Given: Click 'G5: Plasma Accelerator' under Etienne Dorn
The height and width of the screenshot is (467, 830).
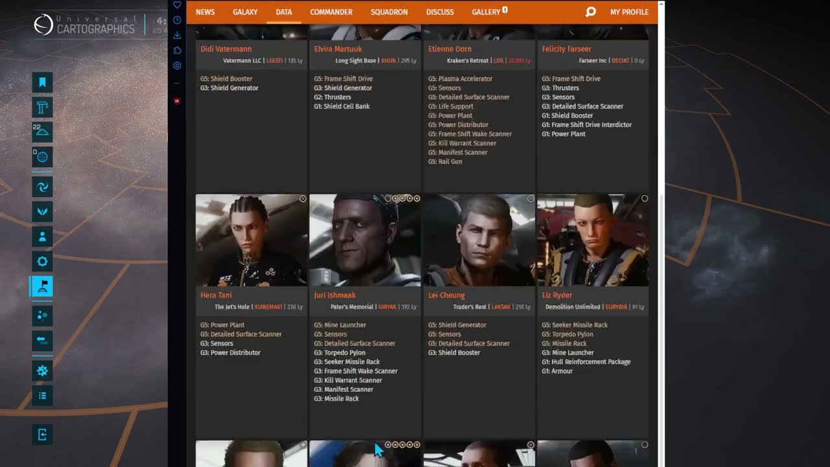Looking at the screenshot, I should pos(460,78).
